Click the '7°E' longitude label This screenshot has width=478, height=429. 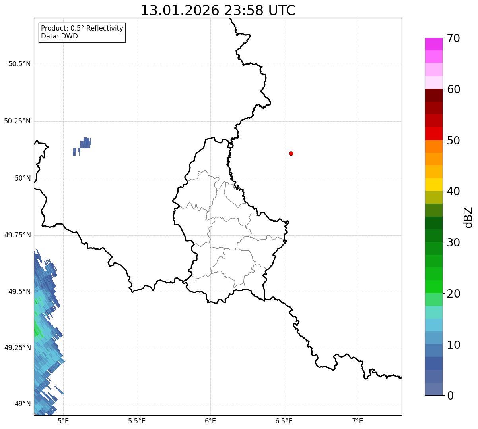coord(358,421)
